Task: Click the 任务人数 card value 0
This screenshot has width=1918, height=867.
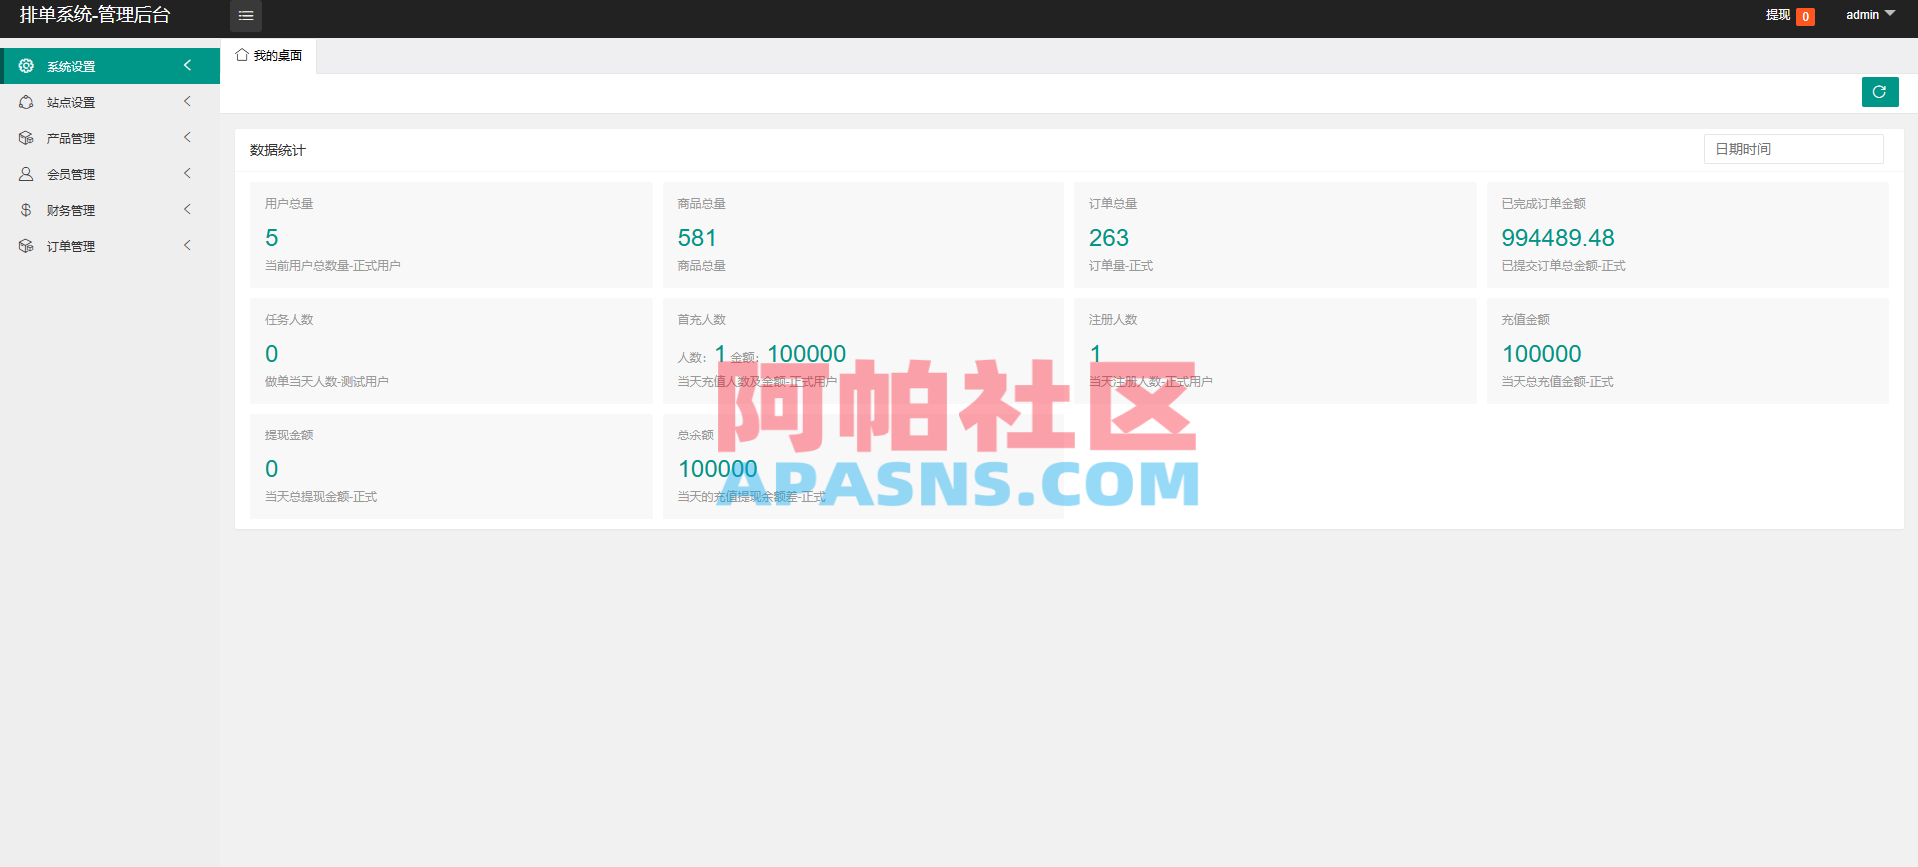Action: [271, 354]
